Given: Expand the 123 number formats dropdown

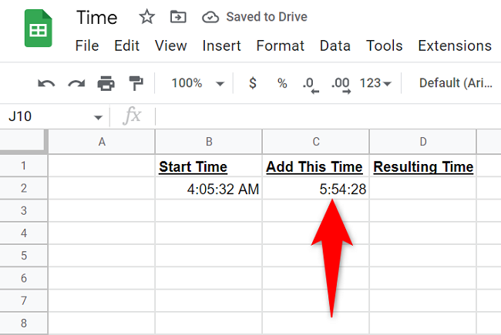Looking at the screenshot, I should click(375, 83).
